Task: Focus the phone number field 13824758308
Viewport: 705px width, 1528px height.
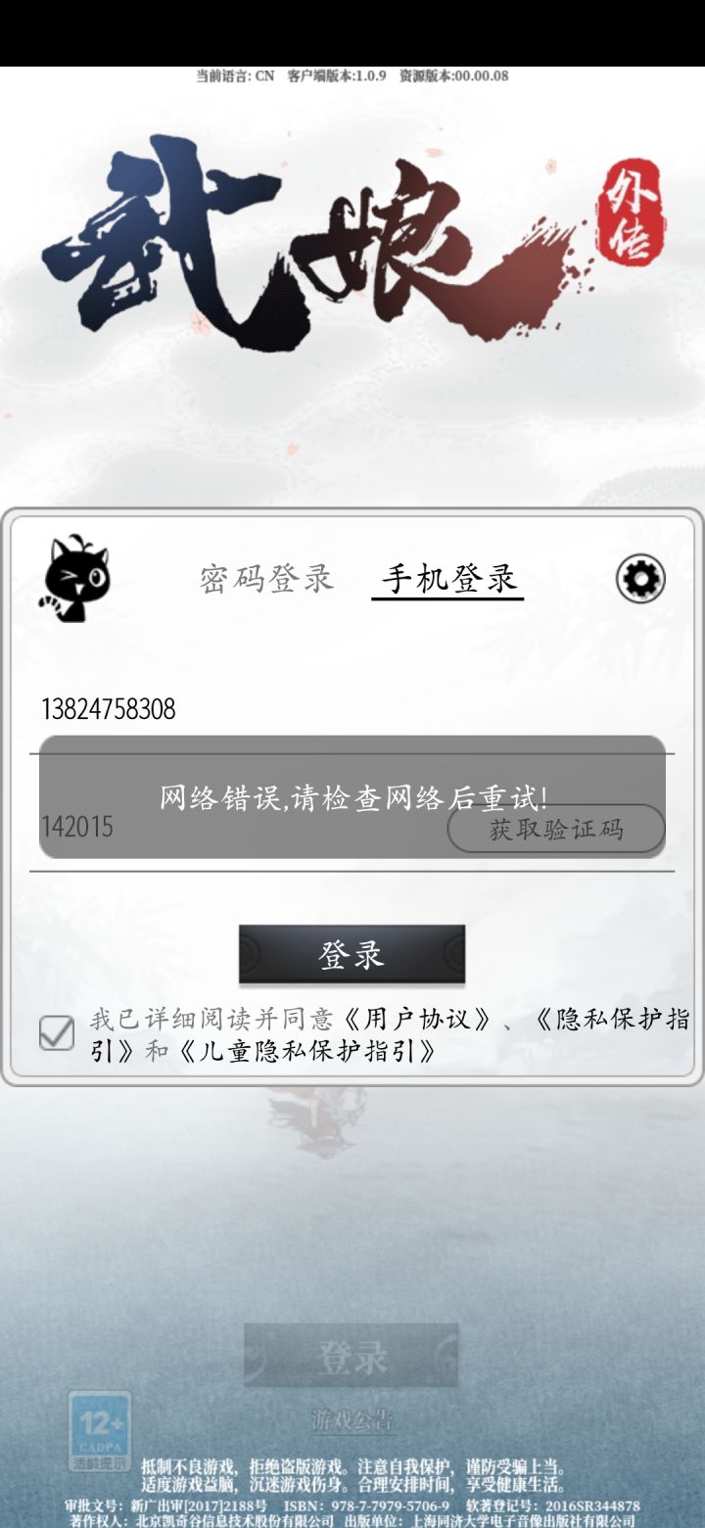Action: [352, 709]
